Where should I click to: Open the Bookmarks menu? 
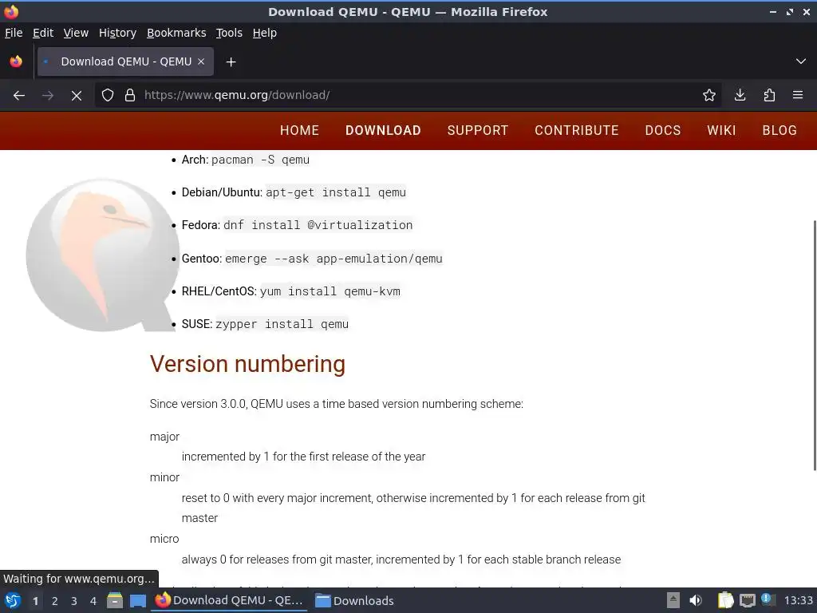[176, 33]
